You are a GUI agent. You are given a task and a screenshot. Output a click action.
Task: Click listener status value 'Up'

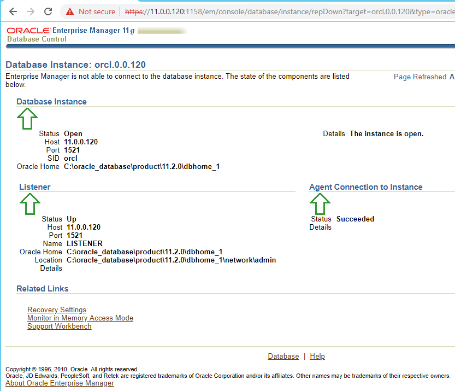72,219
